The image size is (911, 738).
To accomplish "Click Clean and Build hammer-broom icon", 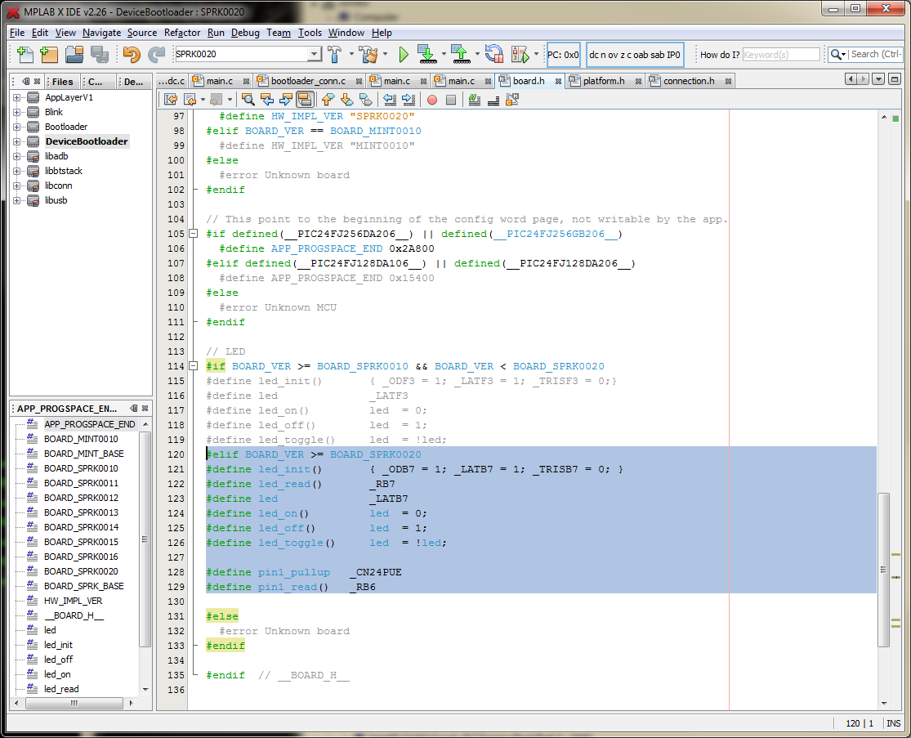I will [x=368, y=55].
